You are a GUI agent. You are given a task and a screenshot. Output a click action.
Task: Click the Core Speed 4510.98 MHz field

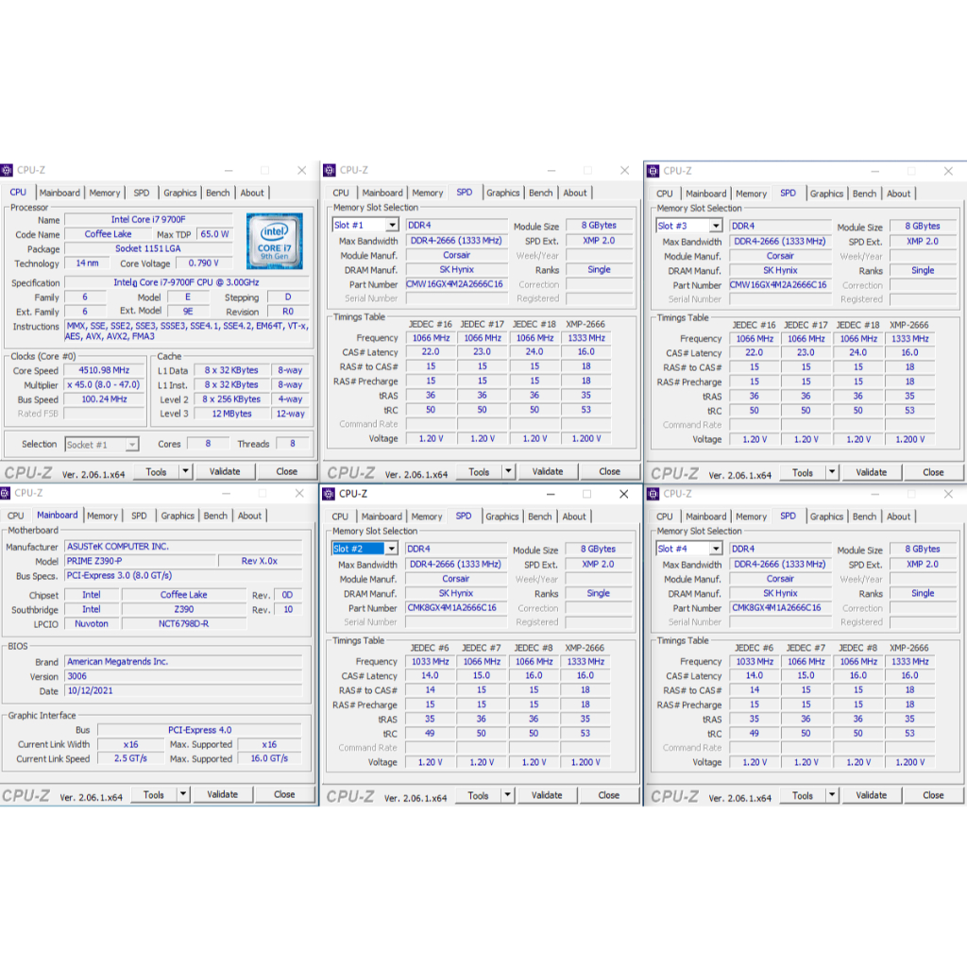104,371
